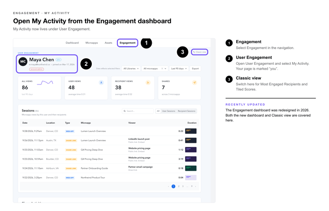The image size is (329, 211).
Task: Click the date 9/28/2026, 9:29am
Action: [x=32, y=131]
